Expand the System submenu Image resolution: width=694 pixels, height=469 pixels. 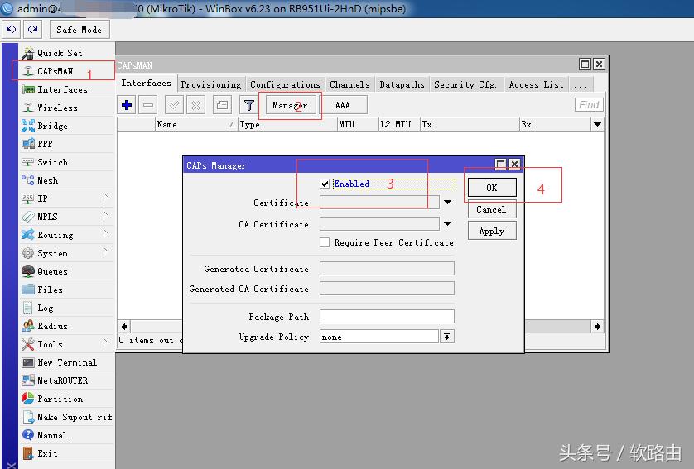coord(104,251)
